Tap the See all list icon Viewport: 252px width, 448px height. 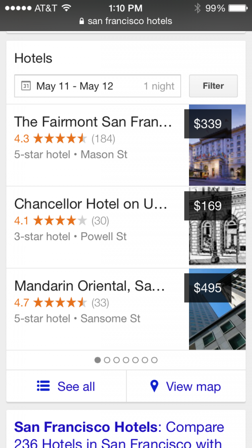coord(43,386)
